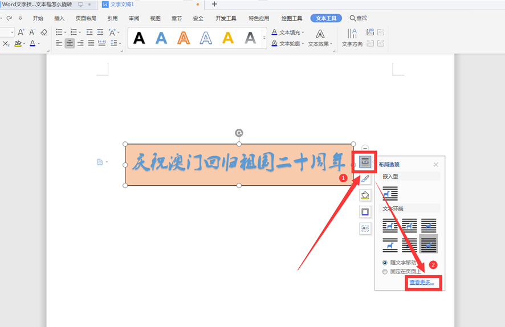Viewport: 505px width, 327px height.
Task: Apply the font color A button
Action: (x=32, y=43)
